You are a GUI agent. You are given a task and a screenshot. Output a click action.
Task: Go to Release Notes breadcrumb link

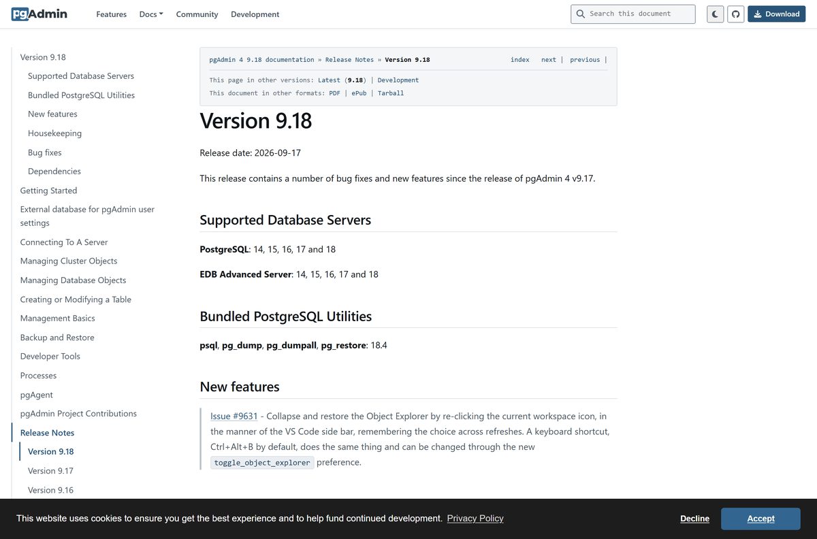(x=349, y=60)
